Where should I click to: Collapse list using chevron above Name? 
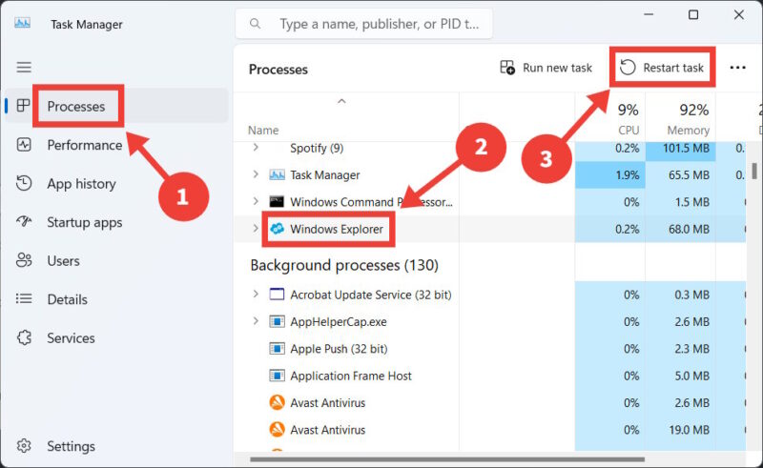coord(341,101)
